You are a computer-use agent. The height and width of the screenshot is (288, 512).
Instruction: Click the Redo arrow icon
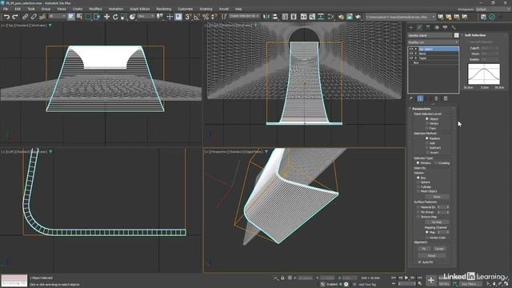click(x=15, y=17)
